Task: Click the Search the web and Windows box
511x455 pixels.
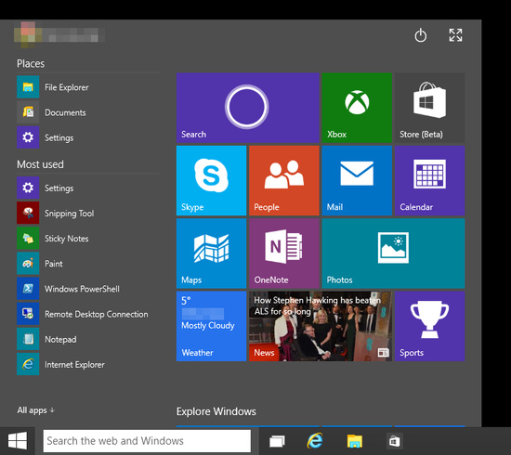Action: 147,441
